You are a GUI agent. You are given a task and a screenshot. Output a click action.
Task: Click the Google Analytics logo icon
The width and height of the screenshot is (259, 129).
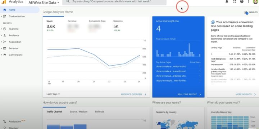(x=4, y=2)
